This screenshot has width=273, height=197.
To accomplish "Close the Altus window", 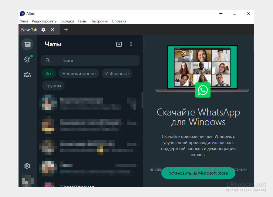I will 248,13.
